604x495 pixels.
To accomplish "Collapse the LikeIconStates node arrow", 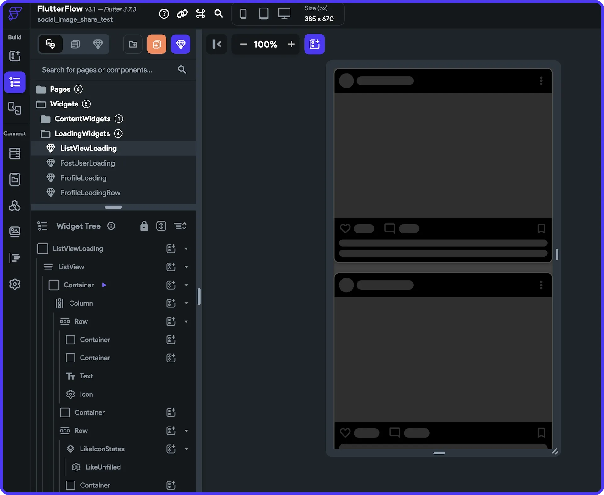I will (186, 449).
